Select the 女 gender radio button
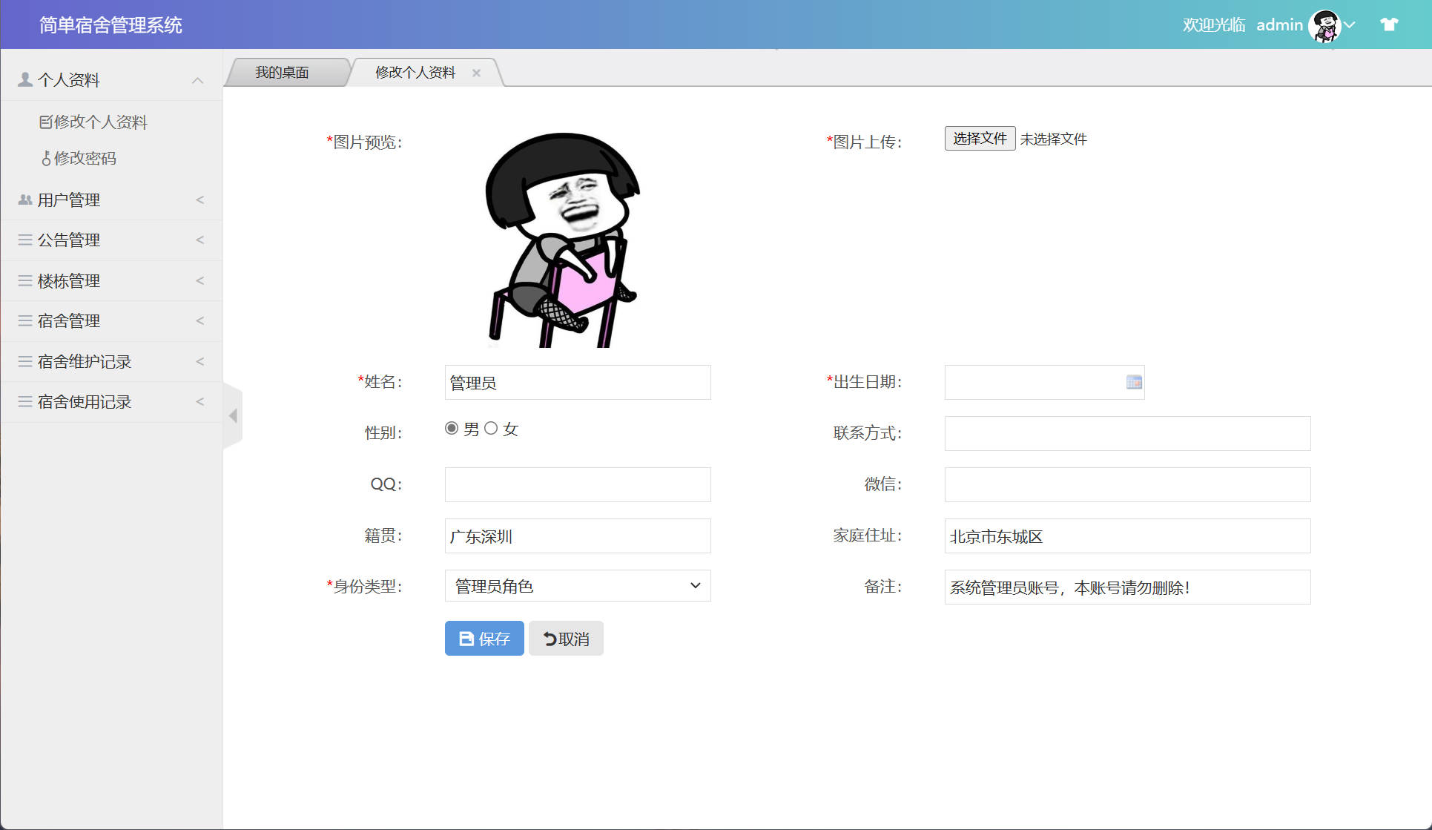1432x830 pixels. (x=490, y=428)
